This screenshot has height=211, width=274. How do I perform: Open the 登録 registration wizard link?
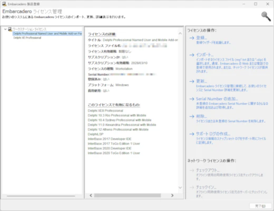tap(201, 38)
